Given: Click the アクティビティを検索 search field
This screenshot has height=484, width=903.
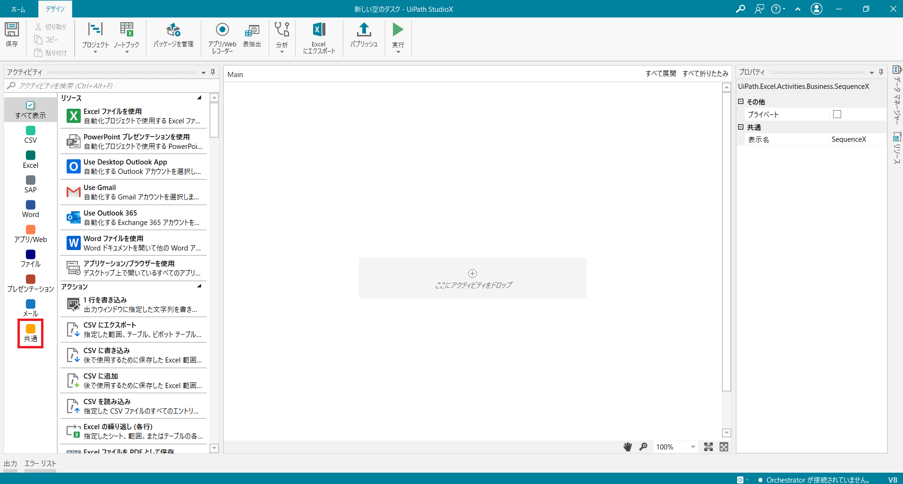Looking at the screenshot, I should tap(112, 86).
